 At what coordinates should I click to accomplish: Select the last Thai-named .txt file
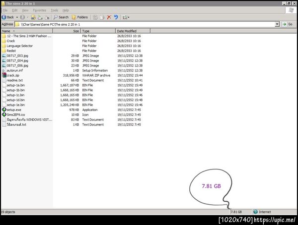pos(14,124)
